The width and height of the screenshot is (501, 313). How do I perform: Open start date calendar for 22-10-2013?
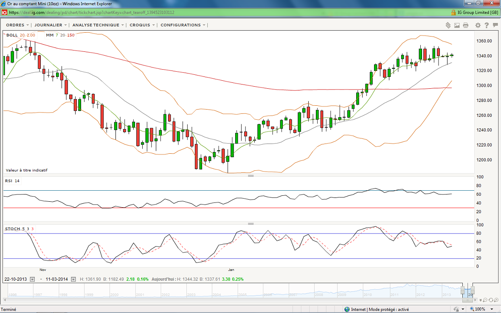click(x=32, y=279)
